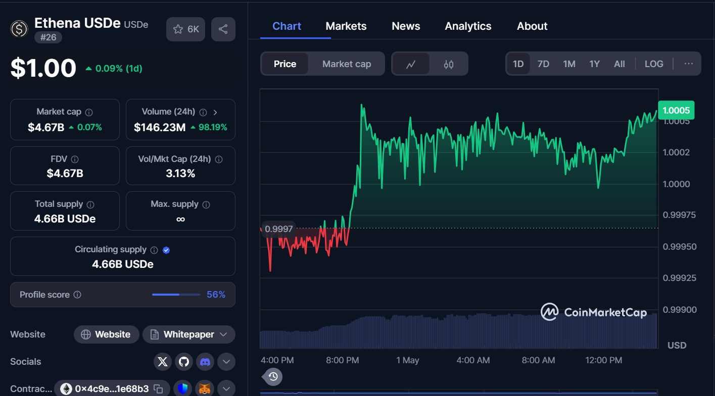Click the contract address 0×4c9e...1e68b3
The width and height of the screenshot is (715, 396).
pos(112,389)
